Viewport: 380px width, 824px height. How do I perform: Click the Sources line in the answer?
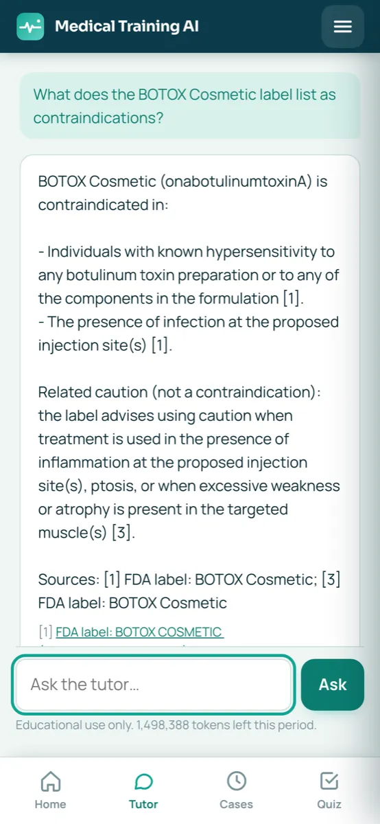click(x=189, y=591)
